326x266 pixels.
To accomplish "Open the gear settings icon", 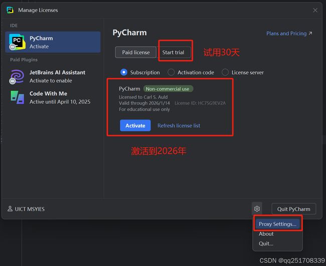I will tap(257, 209).
